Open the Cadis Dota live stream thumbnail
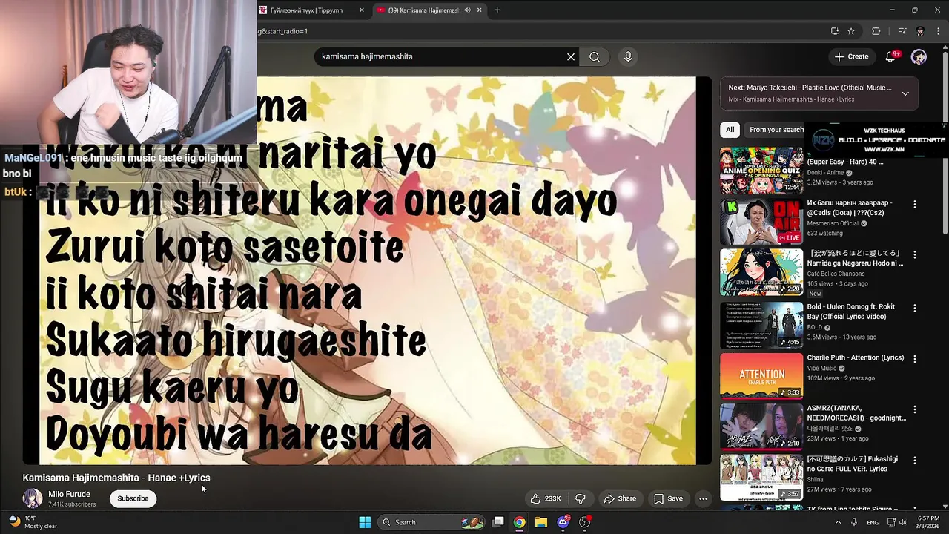Viewport: 949px width, 534px height. pyautogui.click(x=761, y=221)
